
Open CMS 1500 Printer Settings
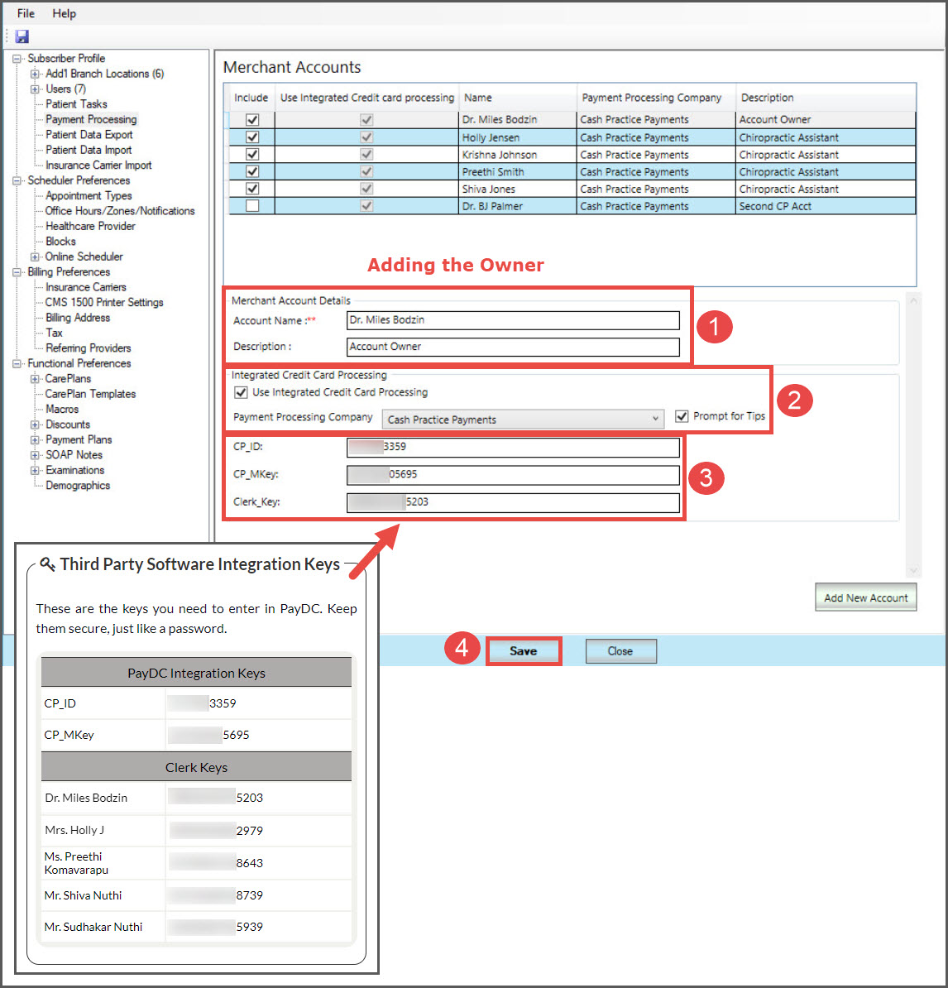click(x=104, y=303)
